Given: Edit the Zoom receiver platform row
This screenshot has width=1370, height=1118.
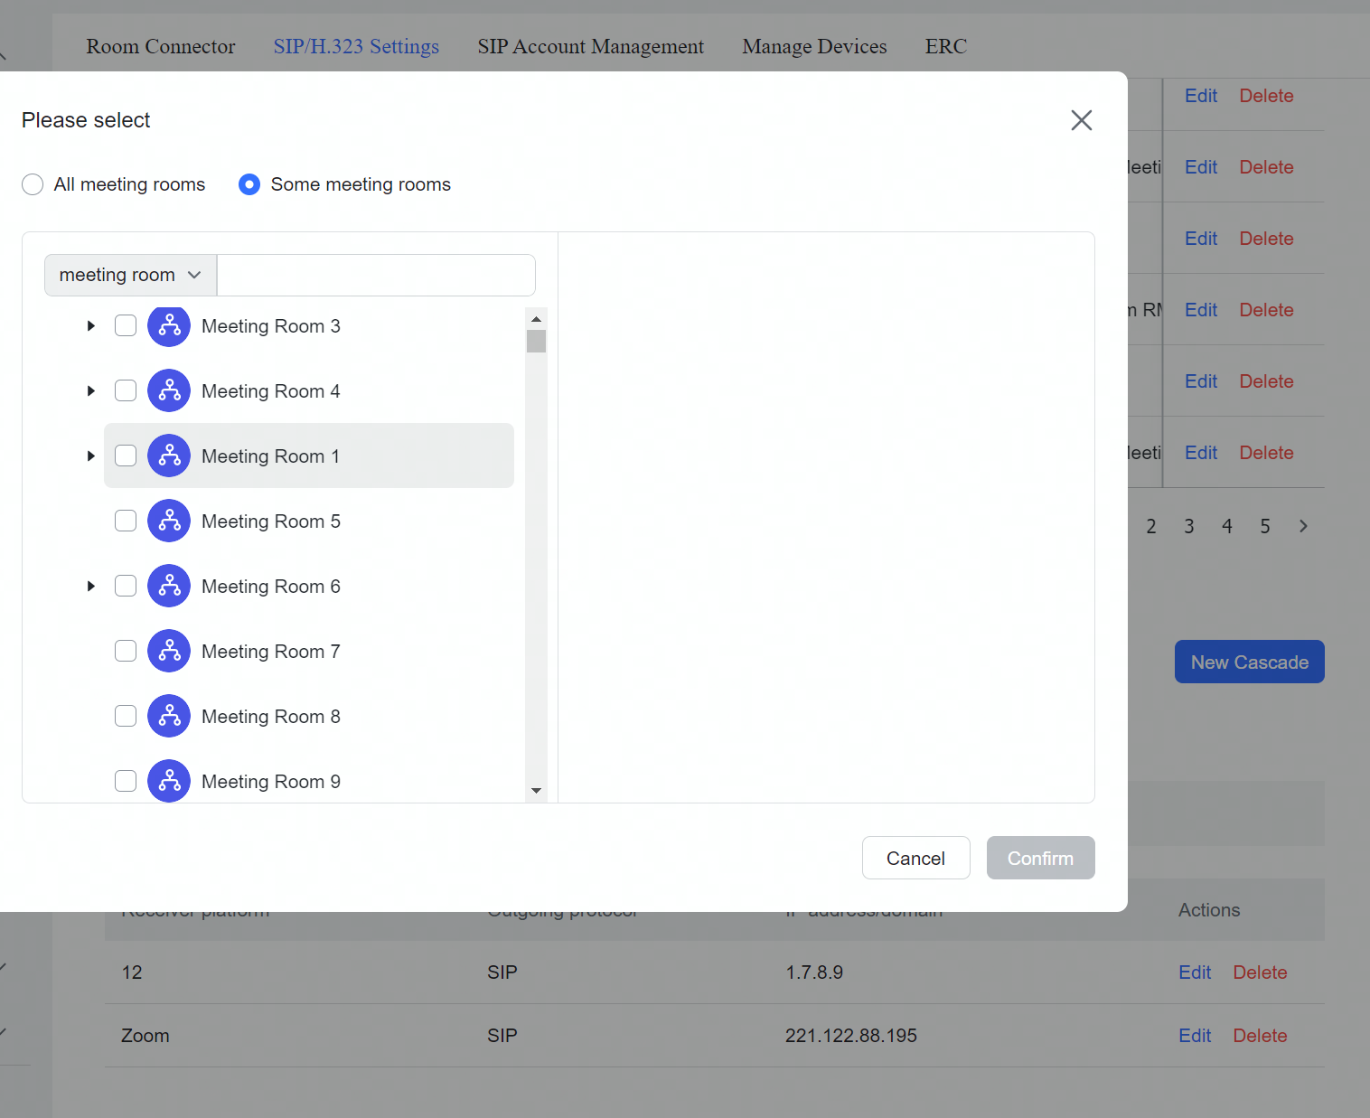Looking at the screenshot, I should (x=1195, y=1036).
